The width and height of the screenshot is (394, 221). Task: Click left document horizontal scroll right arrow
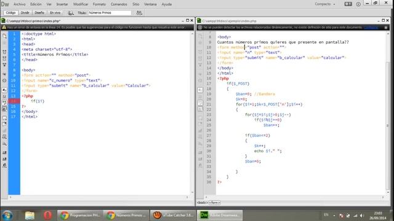[187, 197]
